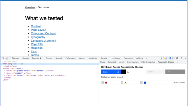Go to the Overview breadcrumb link
Viewport: 188px width, 106px height.
pos(30,7)
